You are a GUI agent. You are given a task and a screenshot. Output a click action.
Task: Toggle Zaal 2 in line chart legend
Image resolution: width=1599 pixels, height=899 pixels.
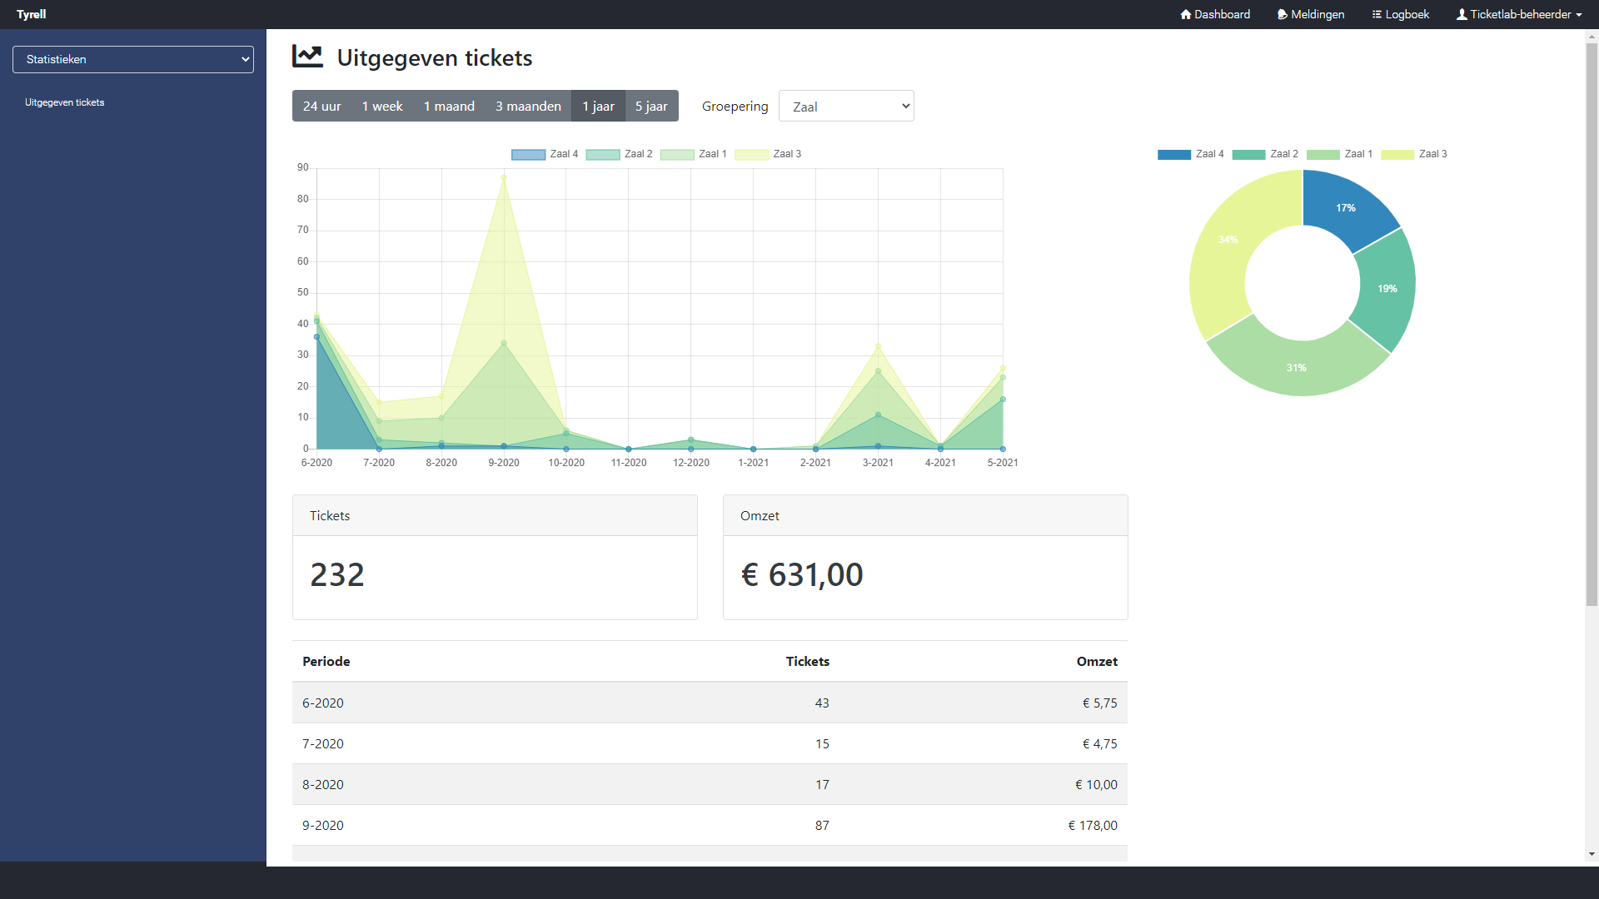coord(619,154)
